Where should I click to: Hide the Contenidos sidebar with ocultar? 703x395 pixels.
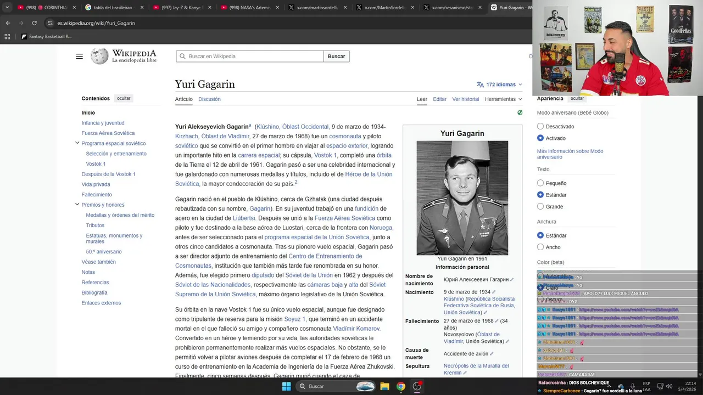[x=124, y=98]
